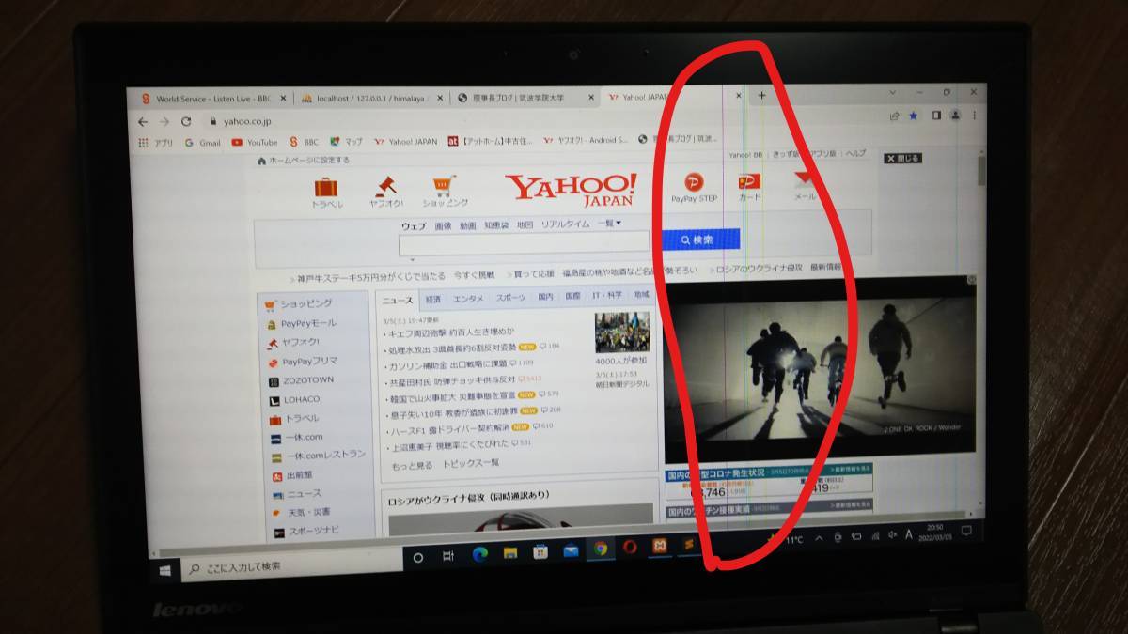Viewport: 1128px width, 634px height.
Task: Click the Windows Start button
Action: pyautogui.click(x=164, y=569)
